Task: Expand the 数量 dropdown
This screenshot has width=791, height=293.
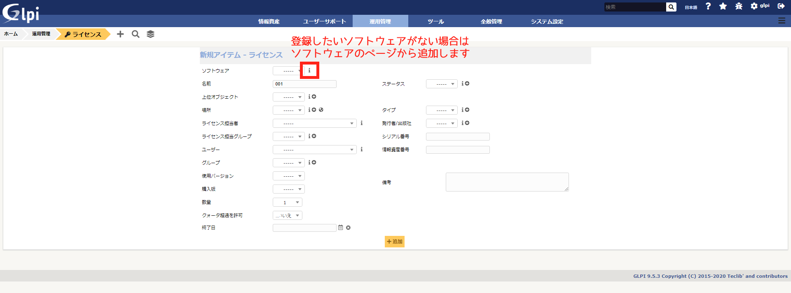Action: 288,202
